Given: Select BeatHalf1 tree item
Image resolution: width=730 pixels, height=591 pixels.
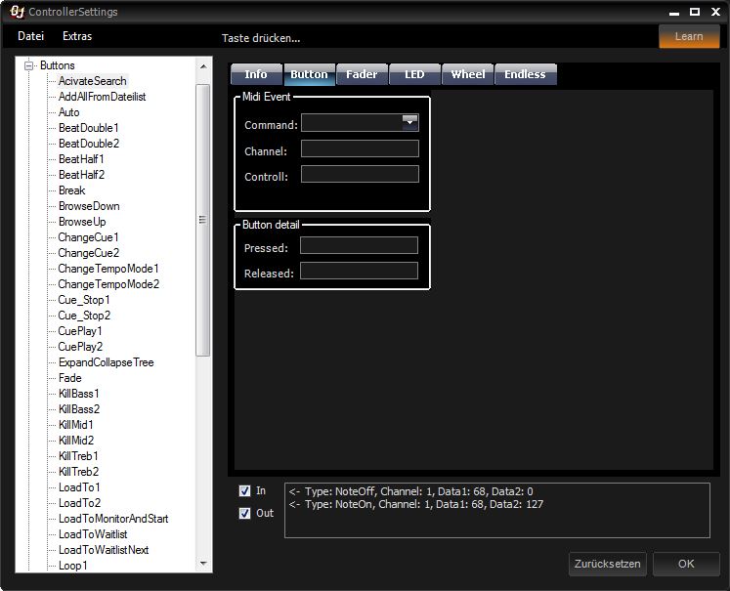Looking at the screenshot, I should (x=81, y=159).
